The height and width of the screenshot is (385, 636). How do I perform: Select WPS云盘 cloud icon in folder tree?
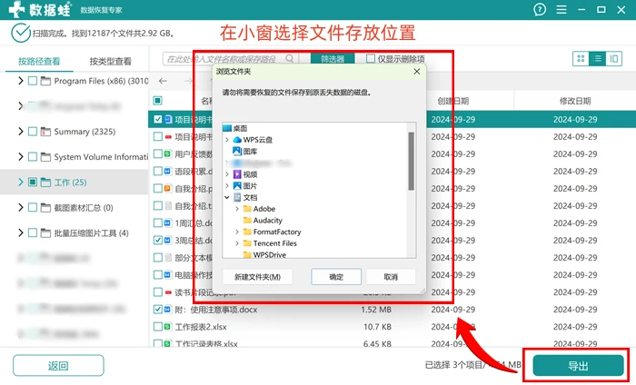[x=237, y=140]
